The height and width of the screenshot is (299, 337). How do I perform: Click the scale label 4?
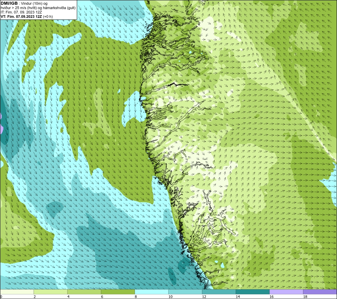click(68, 297)
